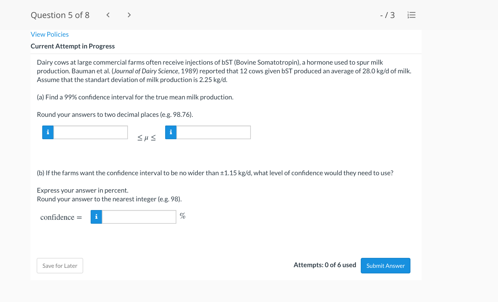Click the info icon beside the confidence percent field

pos(96,217)
